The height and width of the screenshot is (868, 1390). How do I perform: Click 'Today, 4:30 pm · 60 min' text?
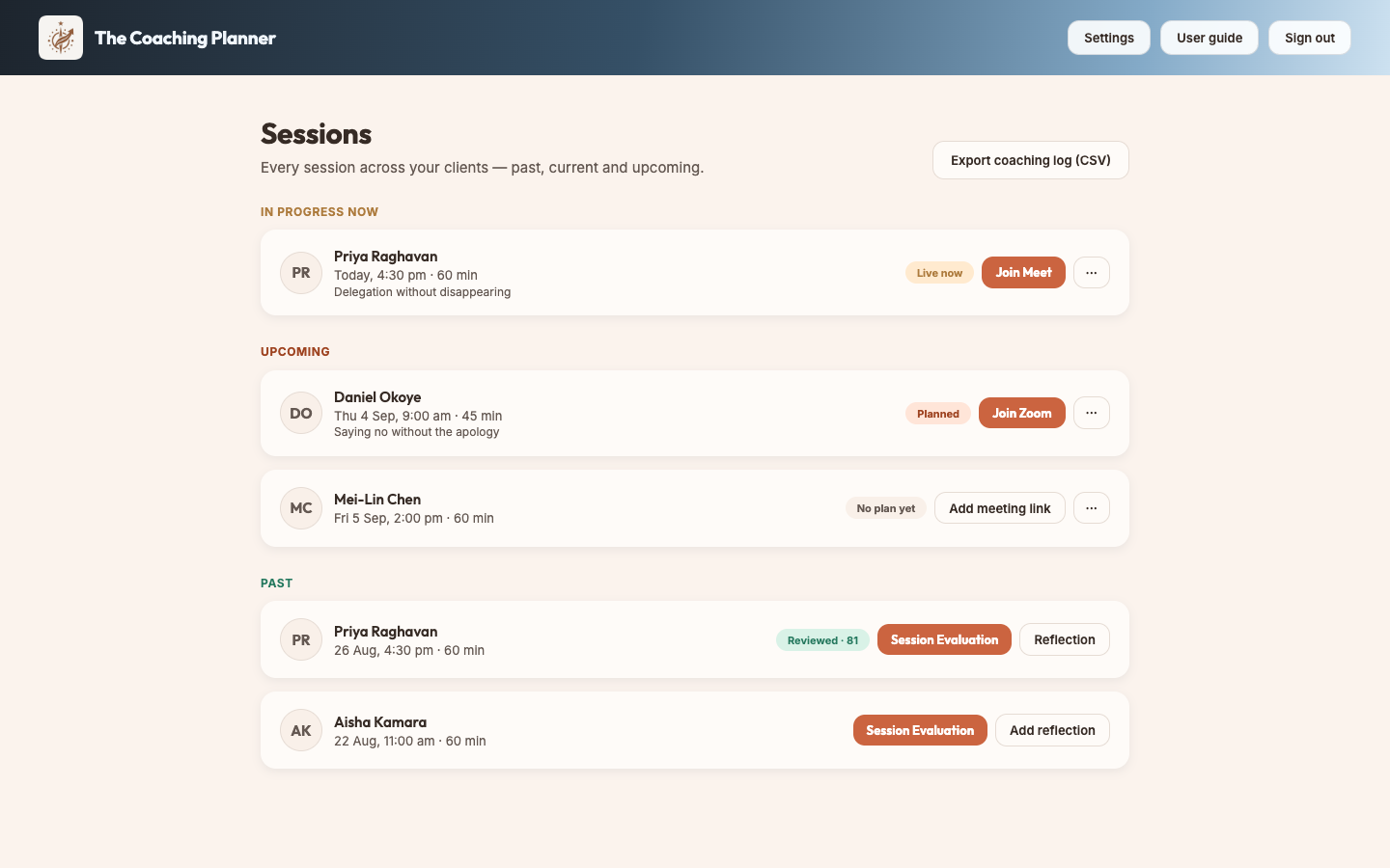[x=405, y=275]
